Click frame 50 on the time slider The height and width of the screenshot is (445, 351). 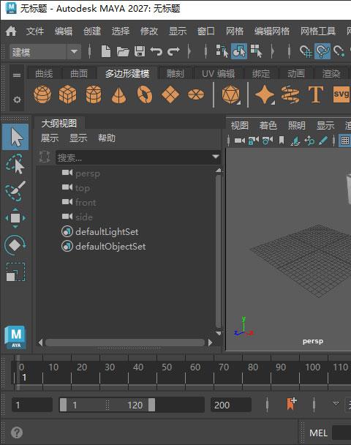click(167, 367)
